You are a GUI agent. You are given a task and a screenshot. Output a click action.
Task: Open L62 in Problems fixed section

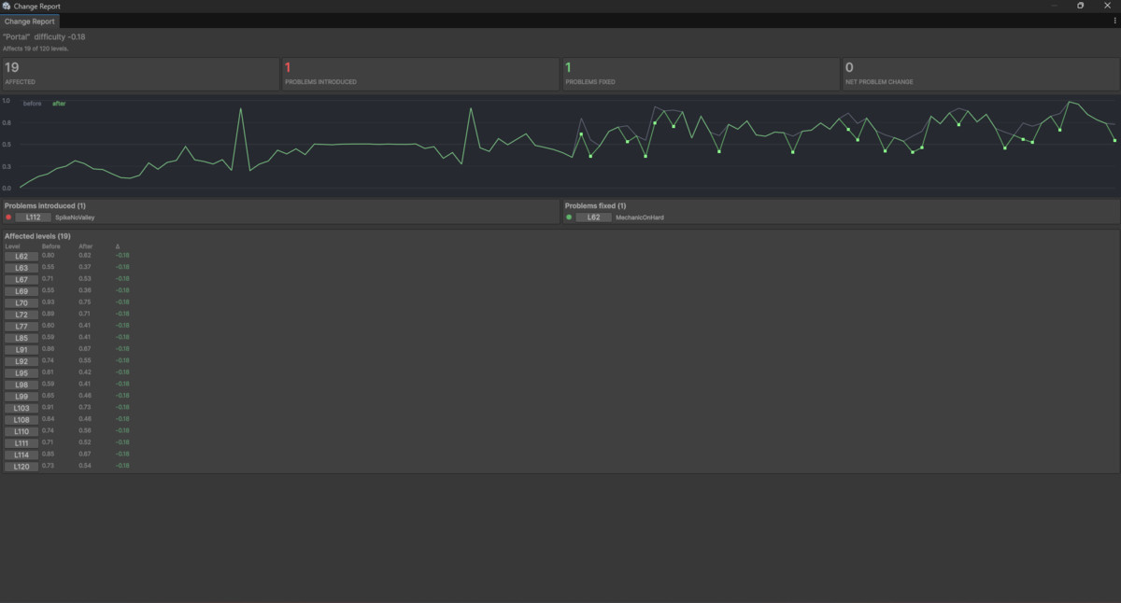pyautogui.click(x=593, y=217)
